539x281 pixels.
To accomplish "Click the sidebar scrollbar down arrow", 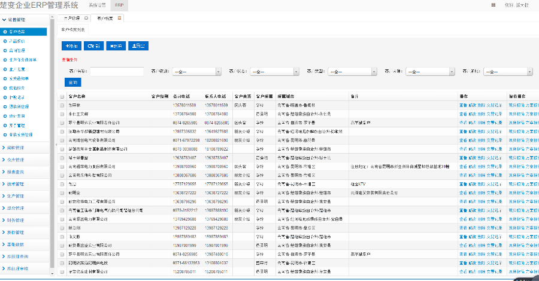I will [x=52, y=273].
